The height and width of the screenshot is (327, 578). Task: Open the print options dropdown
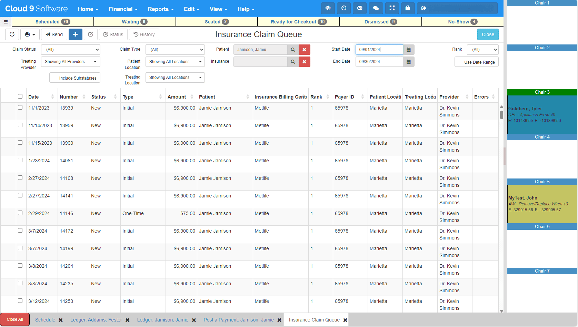click(30, 34)
